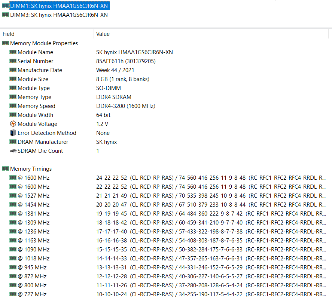Click the Field column header
The height and width of the screenshot is (300, 332).
[9, 34]
